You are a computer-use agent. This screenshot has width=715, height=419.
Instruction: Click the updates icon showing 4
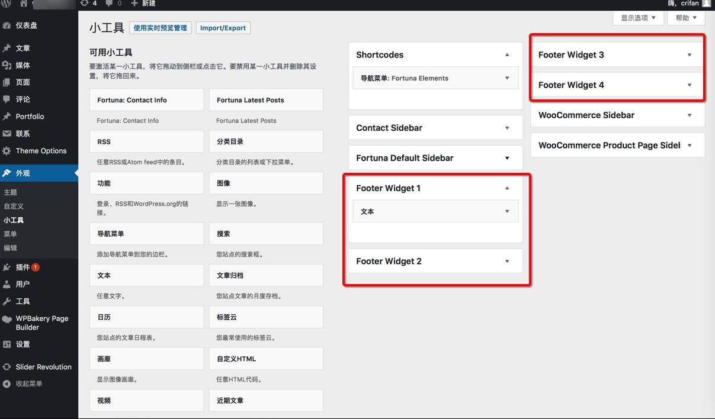tap(84, 3)
